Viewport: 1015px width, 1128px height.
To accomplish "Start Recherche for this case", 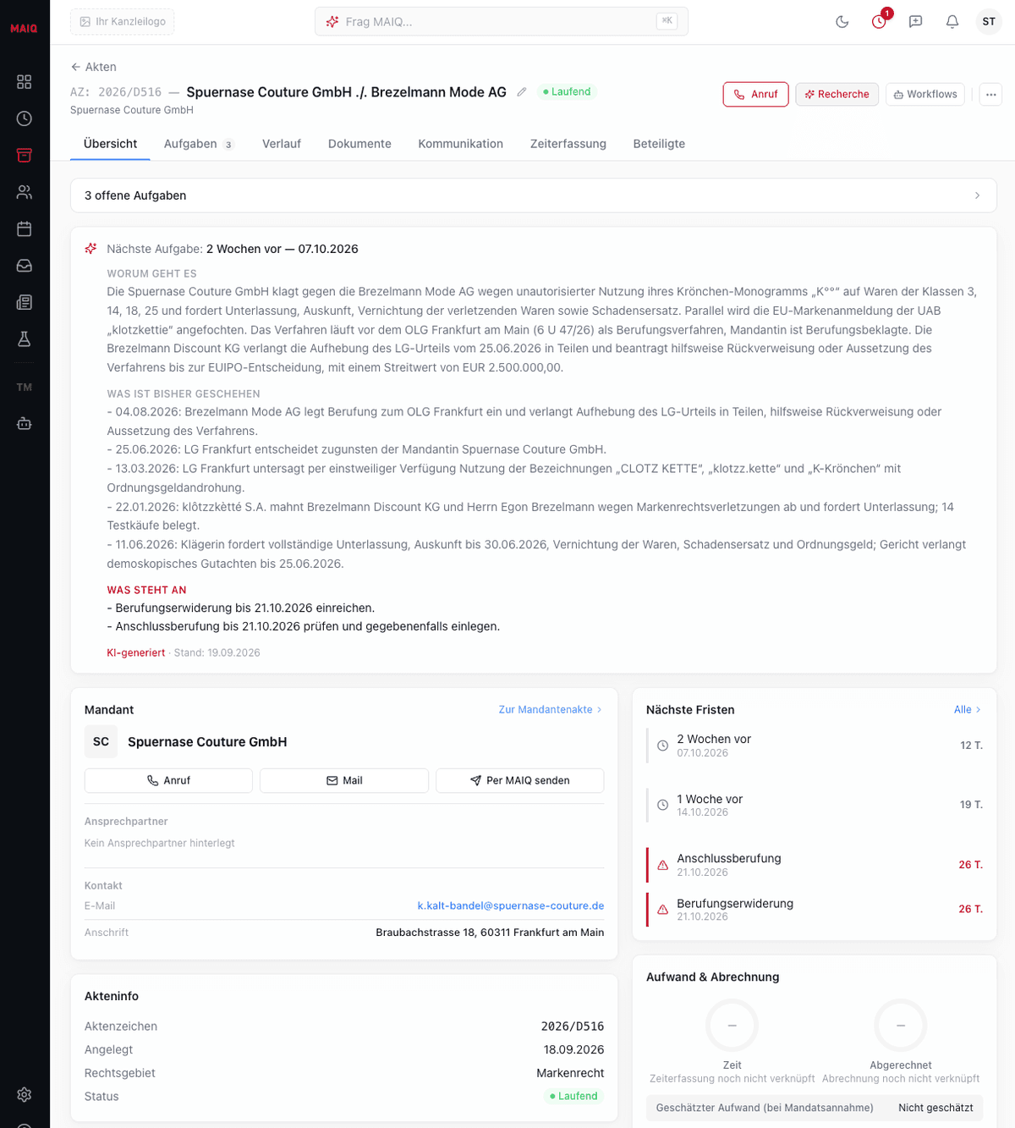I will pos(837,94).
